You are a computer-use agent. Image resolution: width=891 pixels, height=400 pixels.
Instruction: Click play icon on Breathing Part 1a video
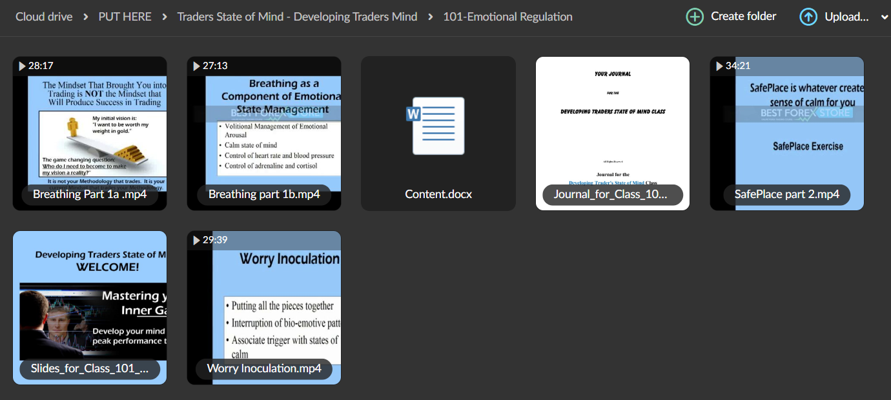point(23,66)
